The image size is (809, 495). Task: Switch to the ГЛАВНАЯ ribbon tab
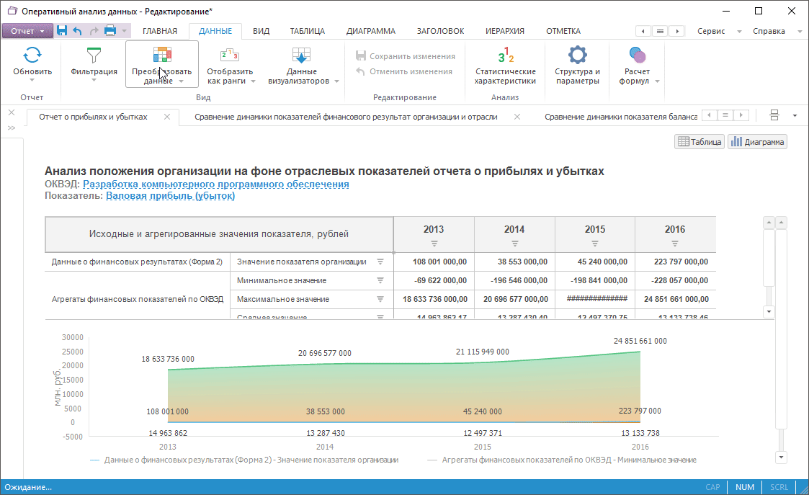click(x=159, y=31)
